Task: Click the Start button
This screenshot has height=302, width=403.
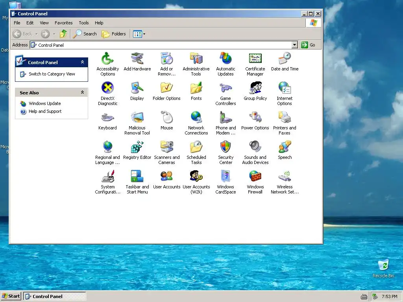Action: pos(11,296)
